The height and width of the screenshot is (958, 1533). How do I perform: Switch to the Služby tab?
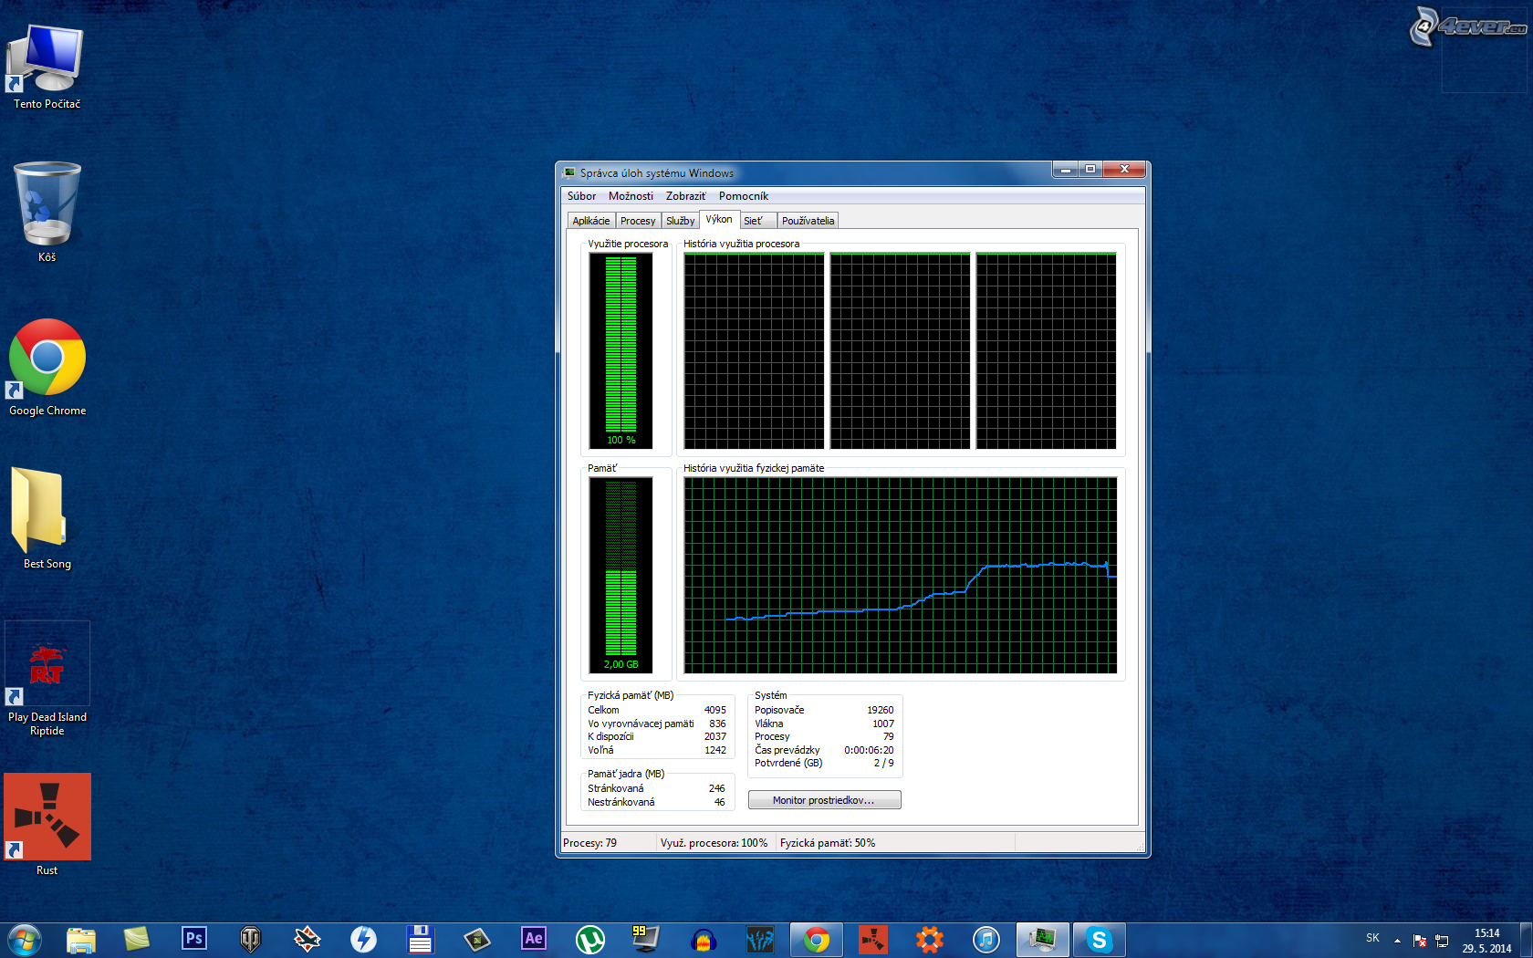coord(680,221)
